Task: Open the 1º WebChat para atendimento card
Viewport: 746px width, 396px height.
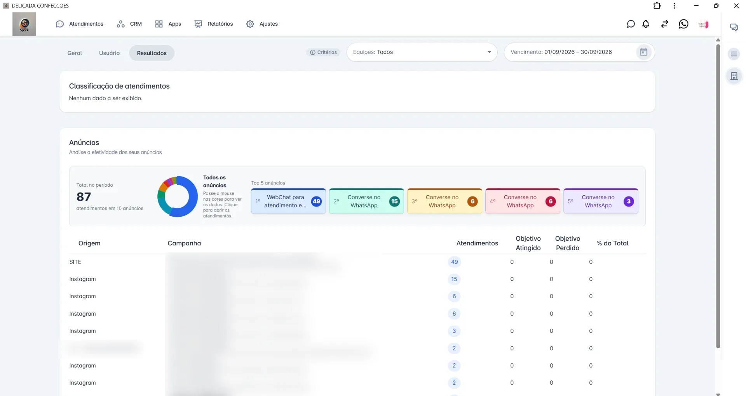Action: click(288, 201)
